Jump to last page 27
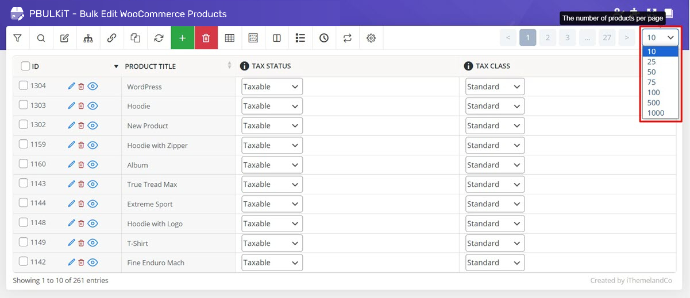Image resolution: width=690 pixels, height=298 pixels. point(607,38)
